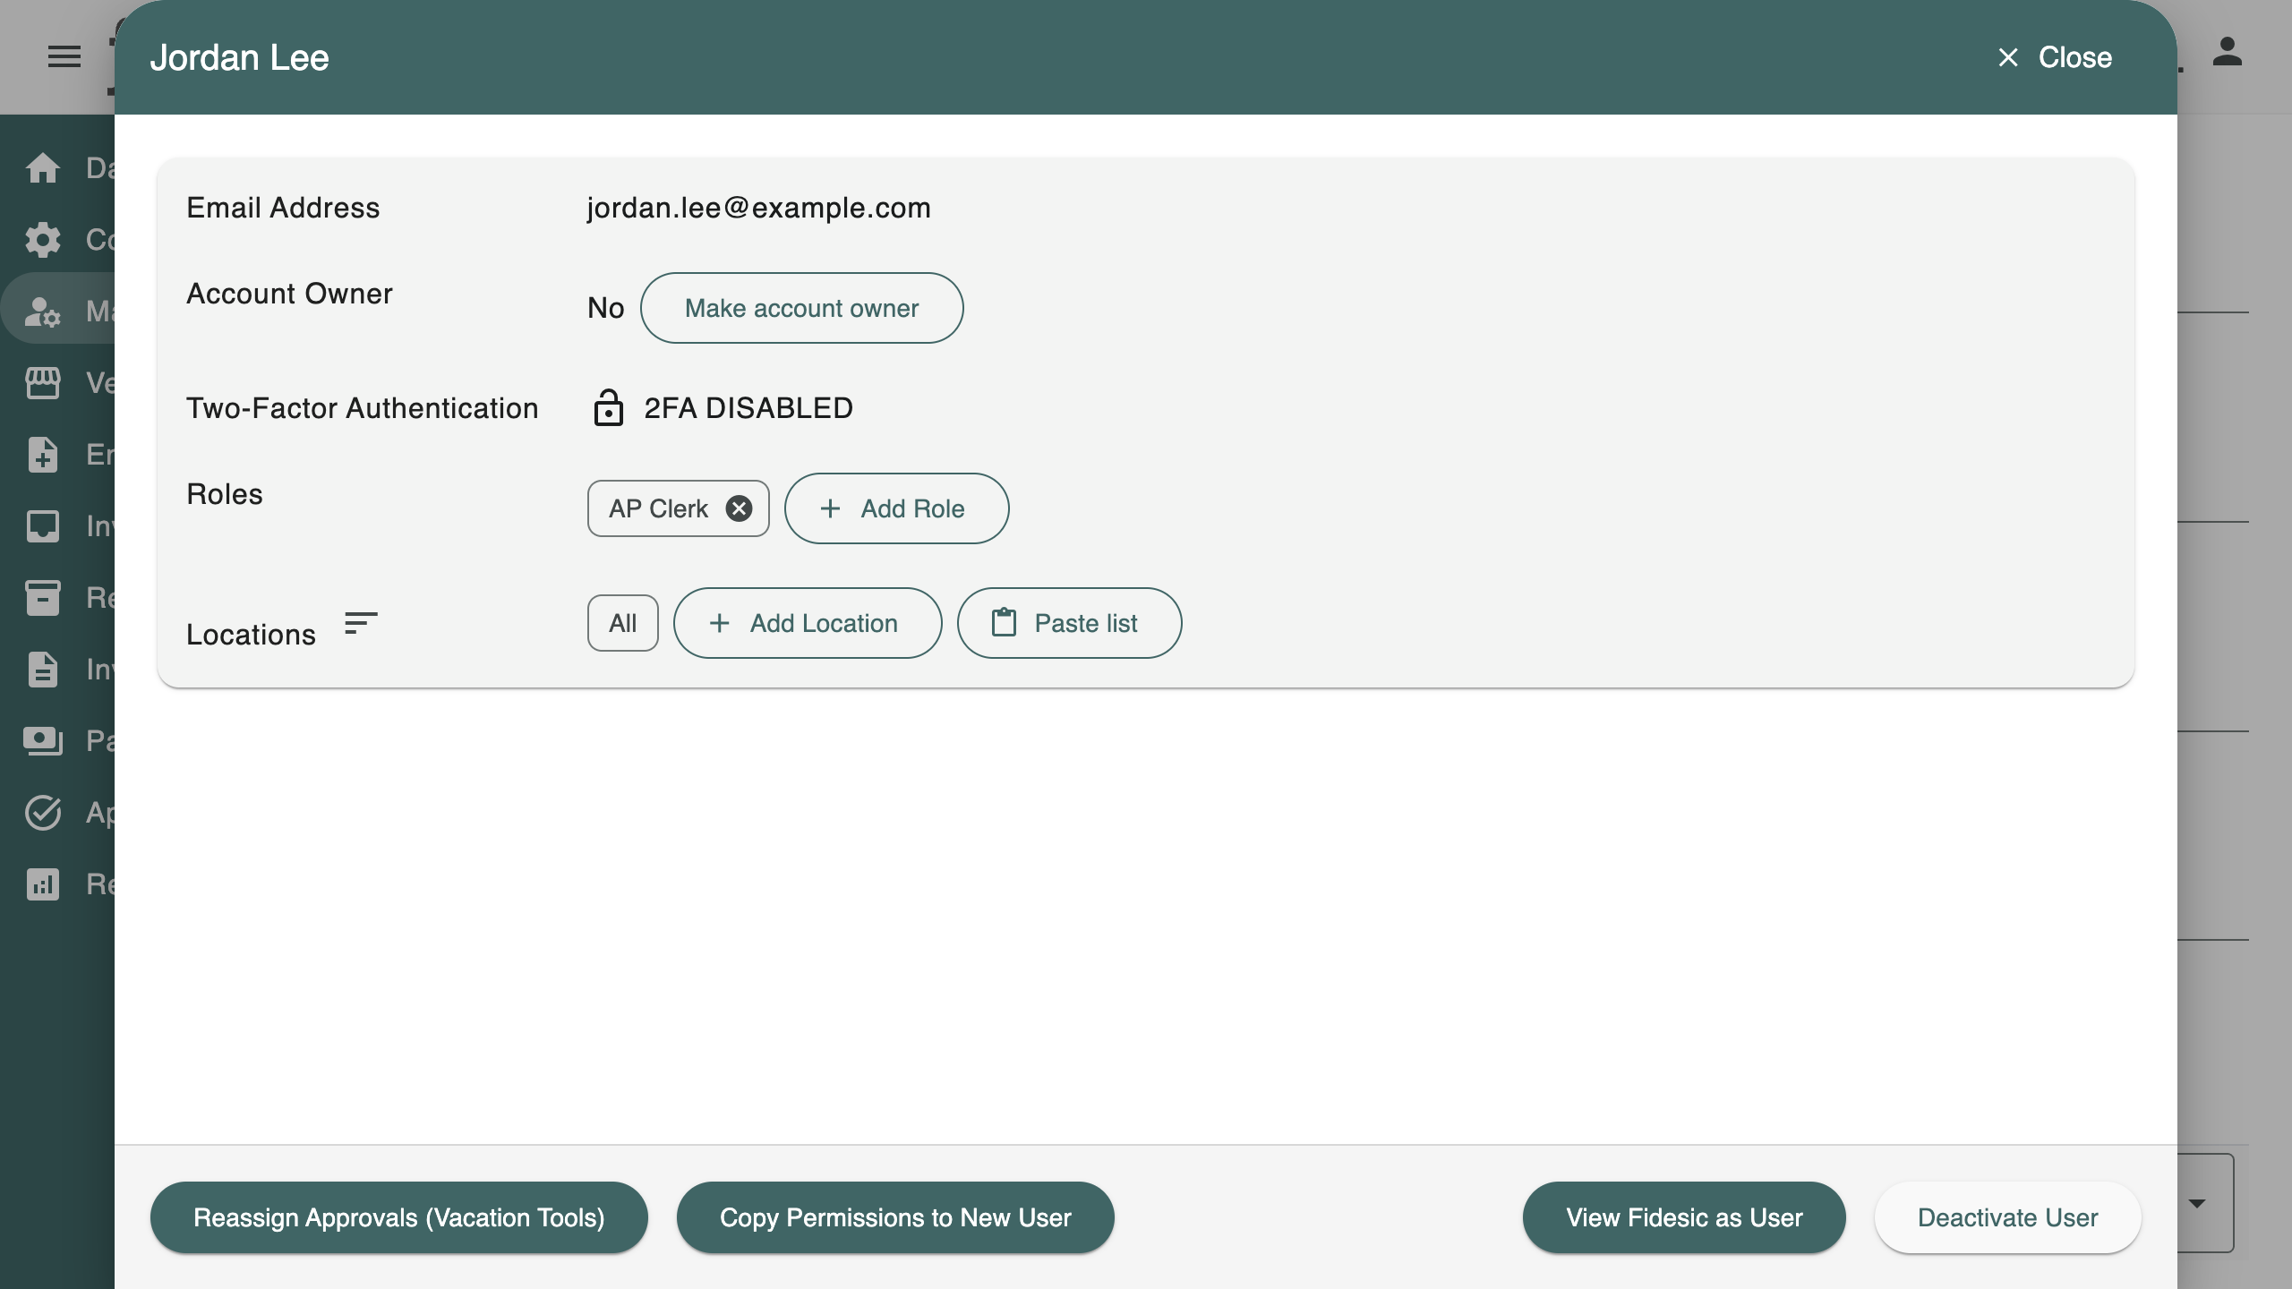This screenshot has width=2292, height=1289.
Task: Close the Jordan Lee dialog
Action: 2055,57
